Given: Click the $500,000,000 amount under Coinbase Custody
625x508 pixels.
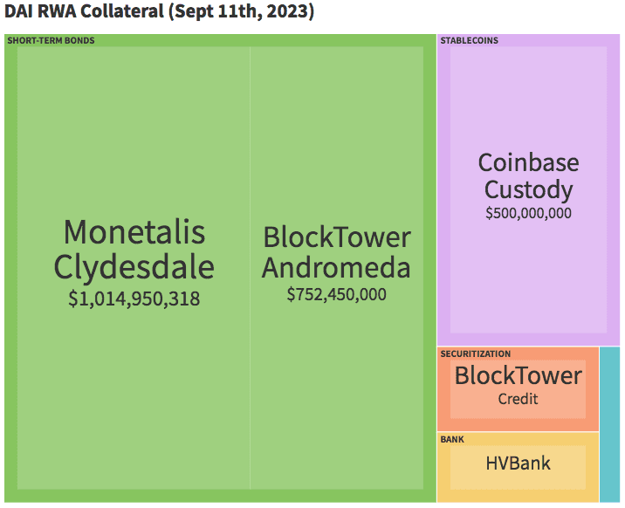Looking at the screenshot, I should point(528,212).
